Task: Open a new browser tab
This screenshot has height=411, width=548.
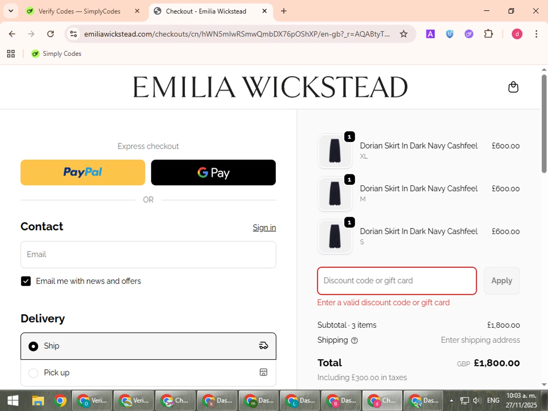Action: pyautogui.click(x=284, y=11)
